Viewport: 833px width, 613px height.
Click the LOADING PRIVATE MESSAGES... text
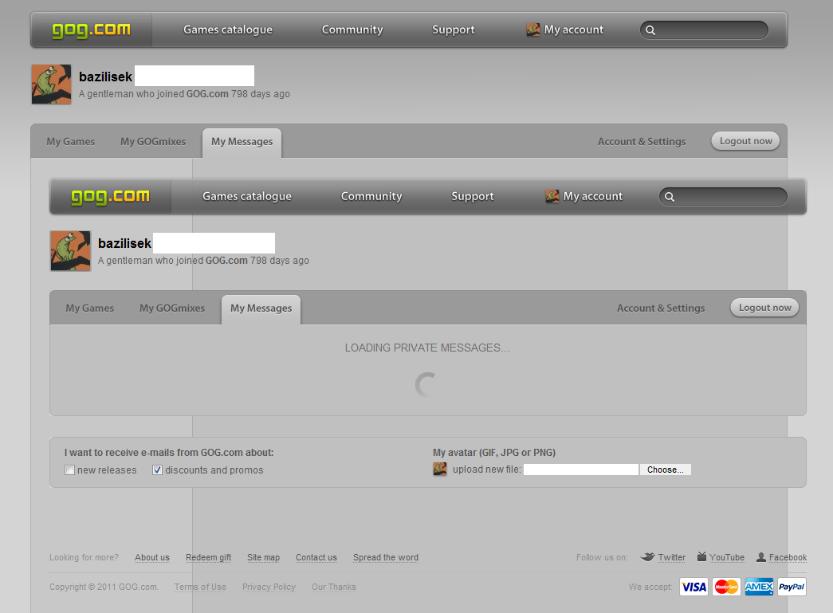point(427,348)
